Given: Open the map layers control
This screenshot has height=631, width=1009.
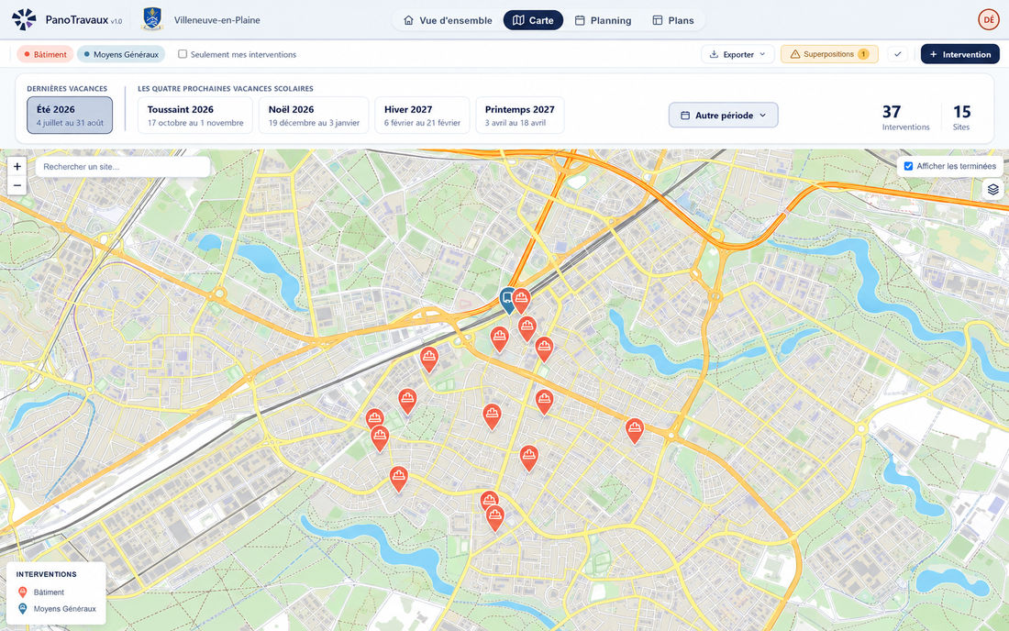Looking at the screenshot, I should (992, 189).
